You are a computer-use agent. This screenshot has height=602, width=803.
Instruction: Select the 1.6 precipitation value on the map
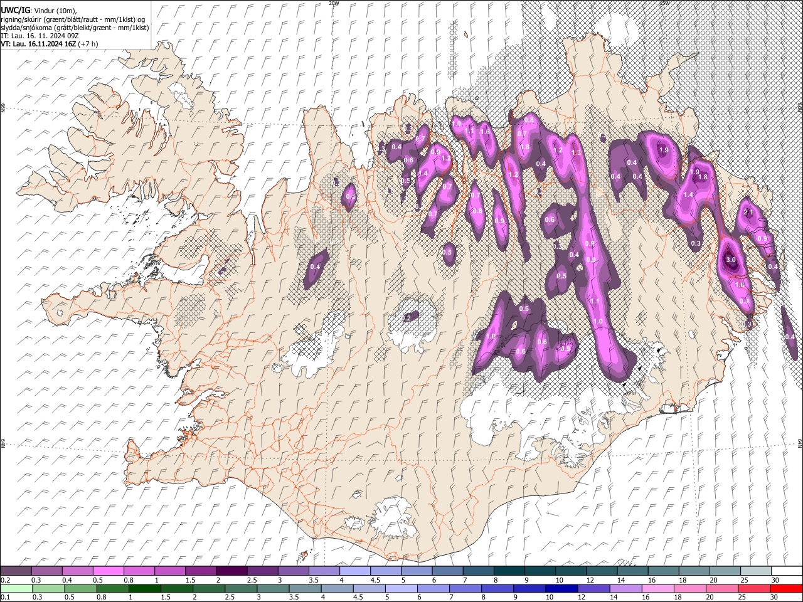point(485,132)
